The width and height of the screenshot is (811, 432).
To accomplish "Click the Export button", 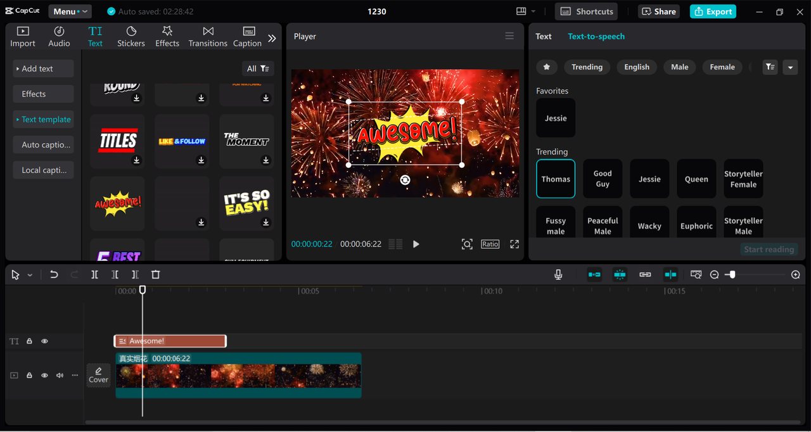I will 713,11.
